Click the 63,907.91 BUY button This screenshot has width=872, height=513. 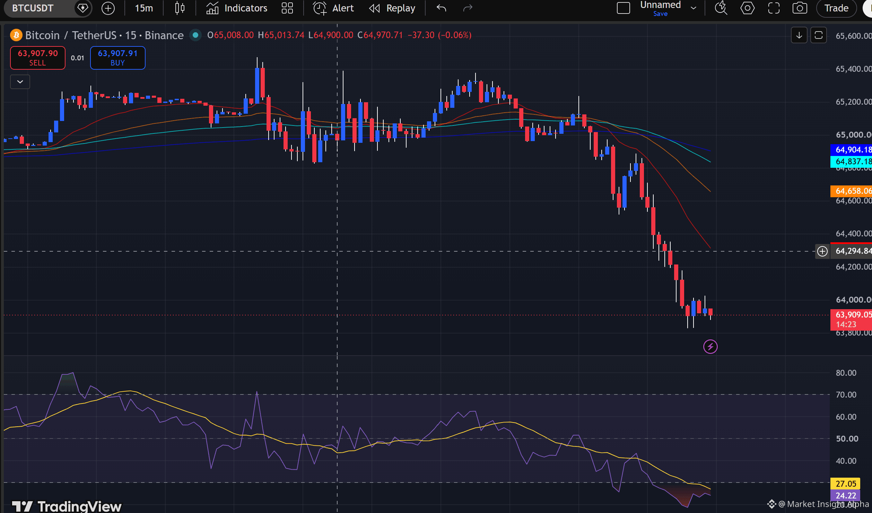(x=118, y=58)
